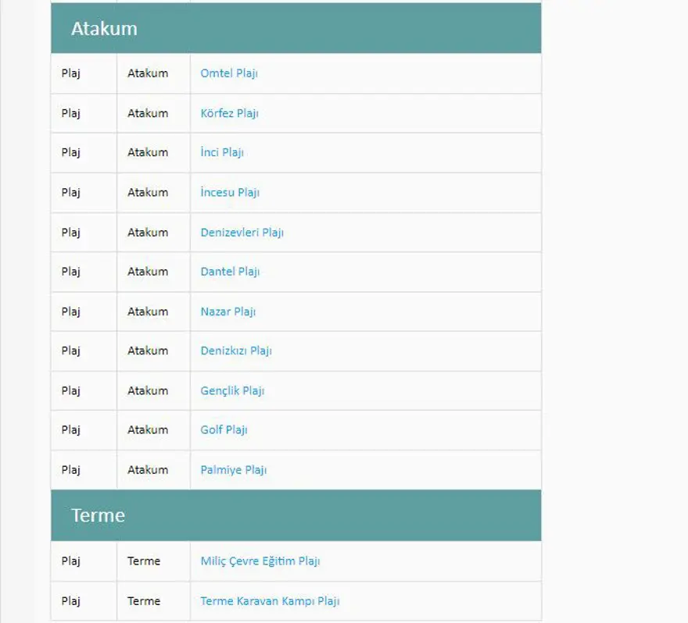Follow the Terme Karavan Kampı Plajı link
Viewport: 688px width, 623px height.
(x=270, y=601)
